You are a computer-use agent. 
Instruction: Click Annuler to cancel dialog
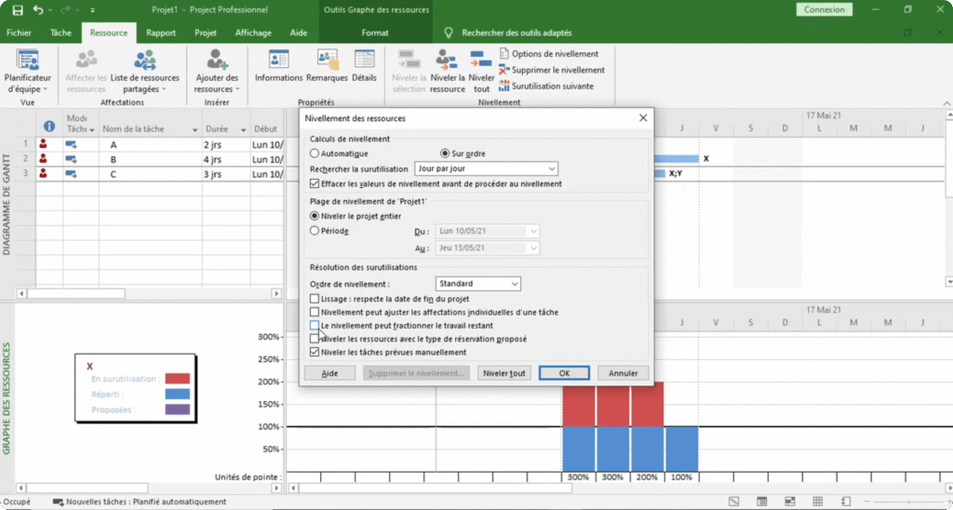[623, 373]
